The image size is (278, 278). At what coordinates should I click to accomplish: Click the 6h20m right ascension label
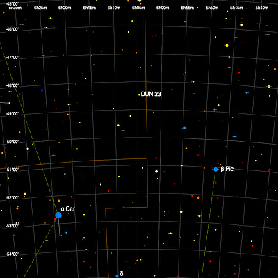[65, 8]
